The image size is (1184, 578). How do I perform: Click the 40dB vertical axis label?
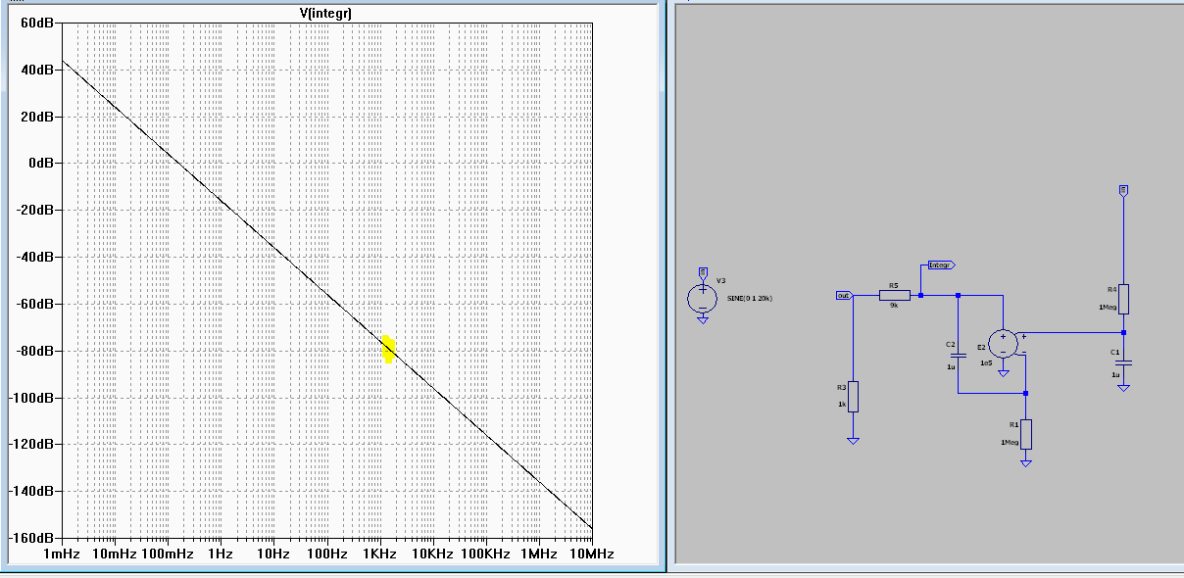36,70
